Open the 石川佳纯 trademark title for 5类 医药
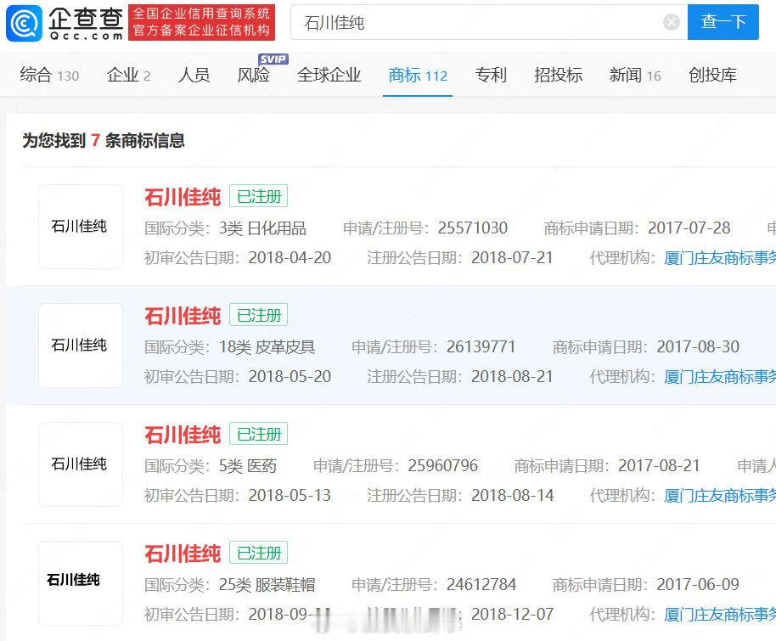Screen dimensions: 776x641 tap(183, 435)
